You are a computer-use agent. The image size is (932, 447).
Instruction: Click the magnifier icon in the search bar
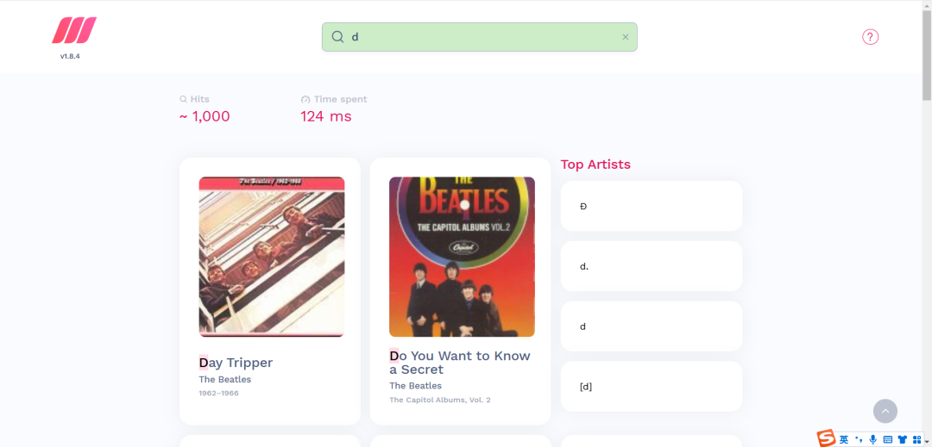coord(337,37)
